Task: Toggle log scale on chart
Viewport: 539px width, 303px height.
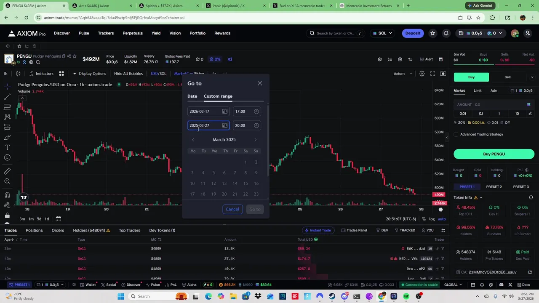Action: pyautogui.click(x=432, y=219)
